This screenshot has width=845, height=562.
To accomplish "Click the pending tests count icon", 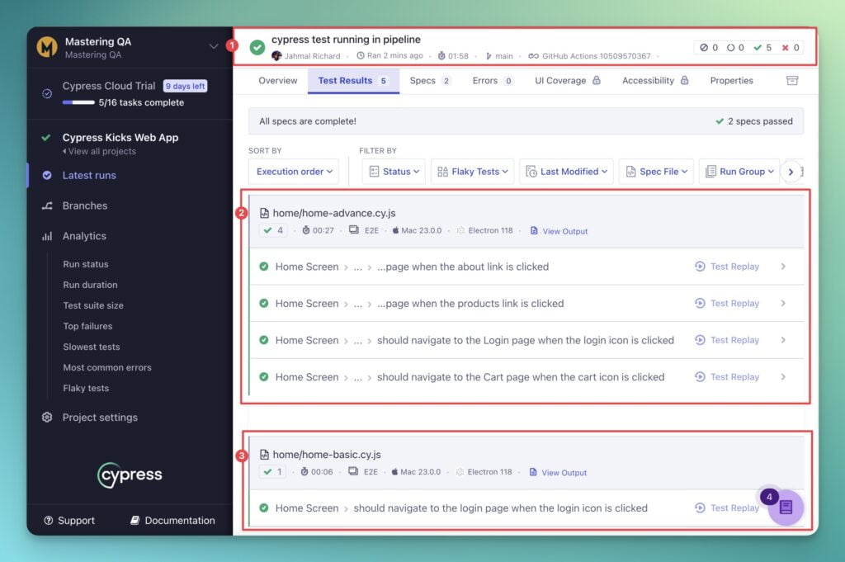I will pos(731,47).
